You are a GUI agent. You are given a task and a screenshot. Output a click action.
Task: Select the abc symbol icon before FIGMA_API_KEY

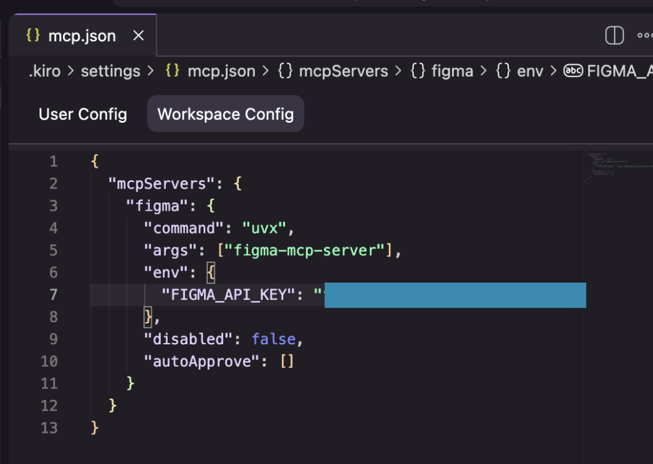pos(573,71)
